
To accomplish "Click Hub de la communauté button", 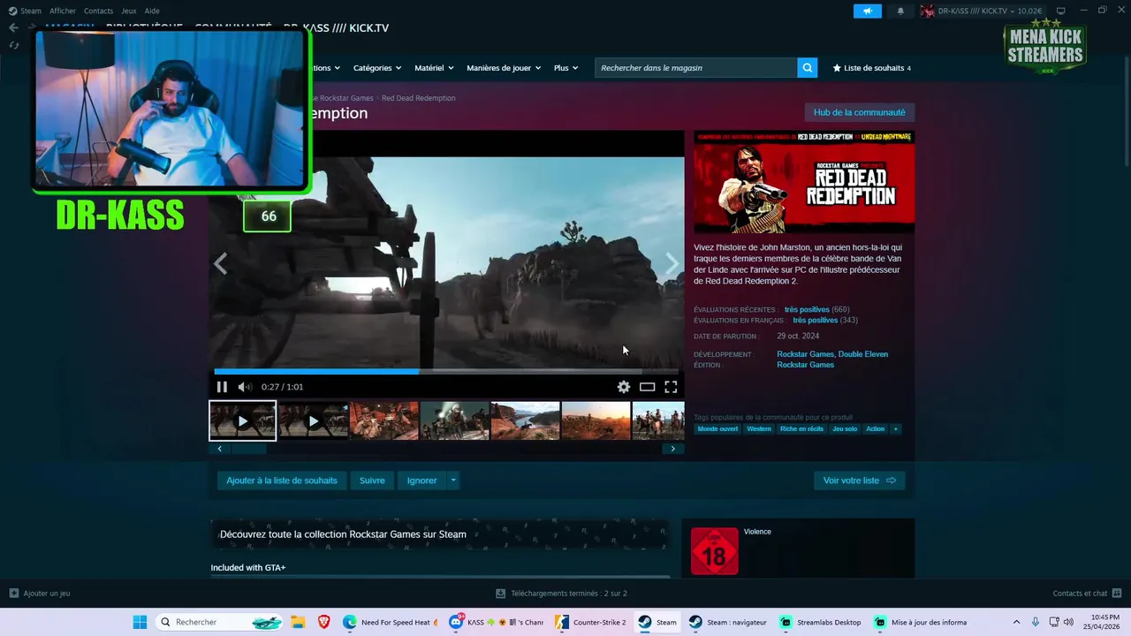I will (x=859, y=112).
